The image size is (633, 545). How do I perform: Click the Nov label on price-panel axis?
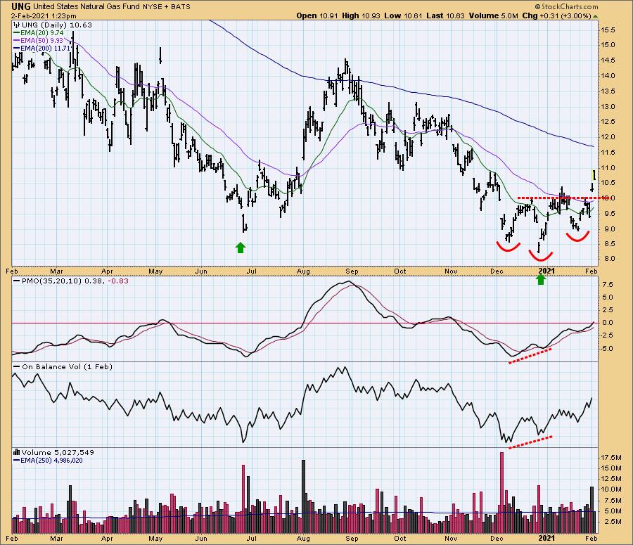click(451, 271)
